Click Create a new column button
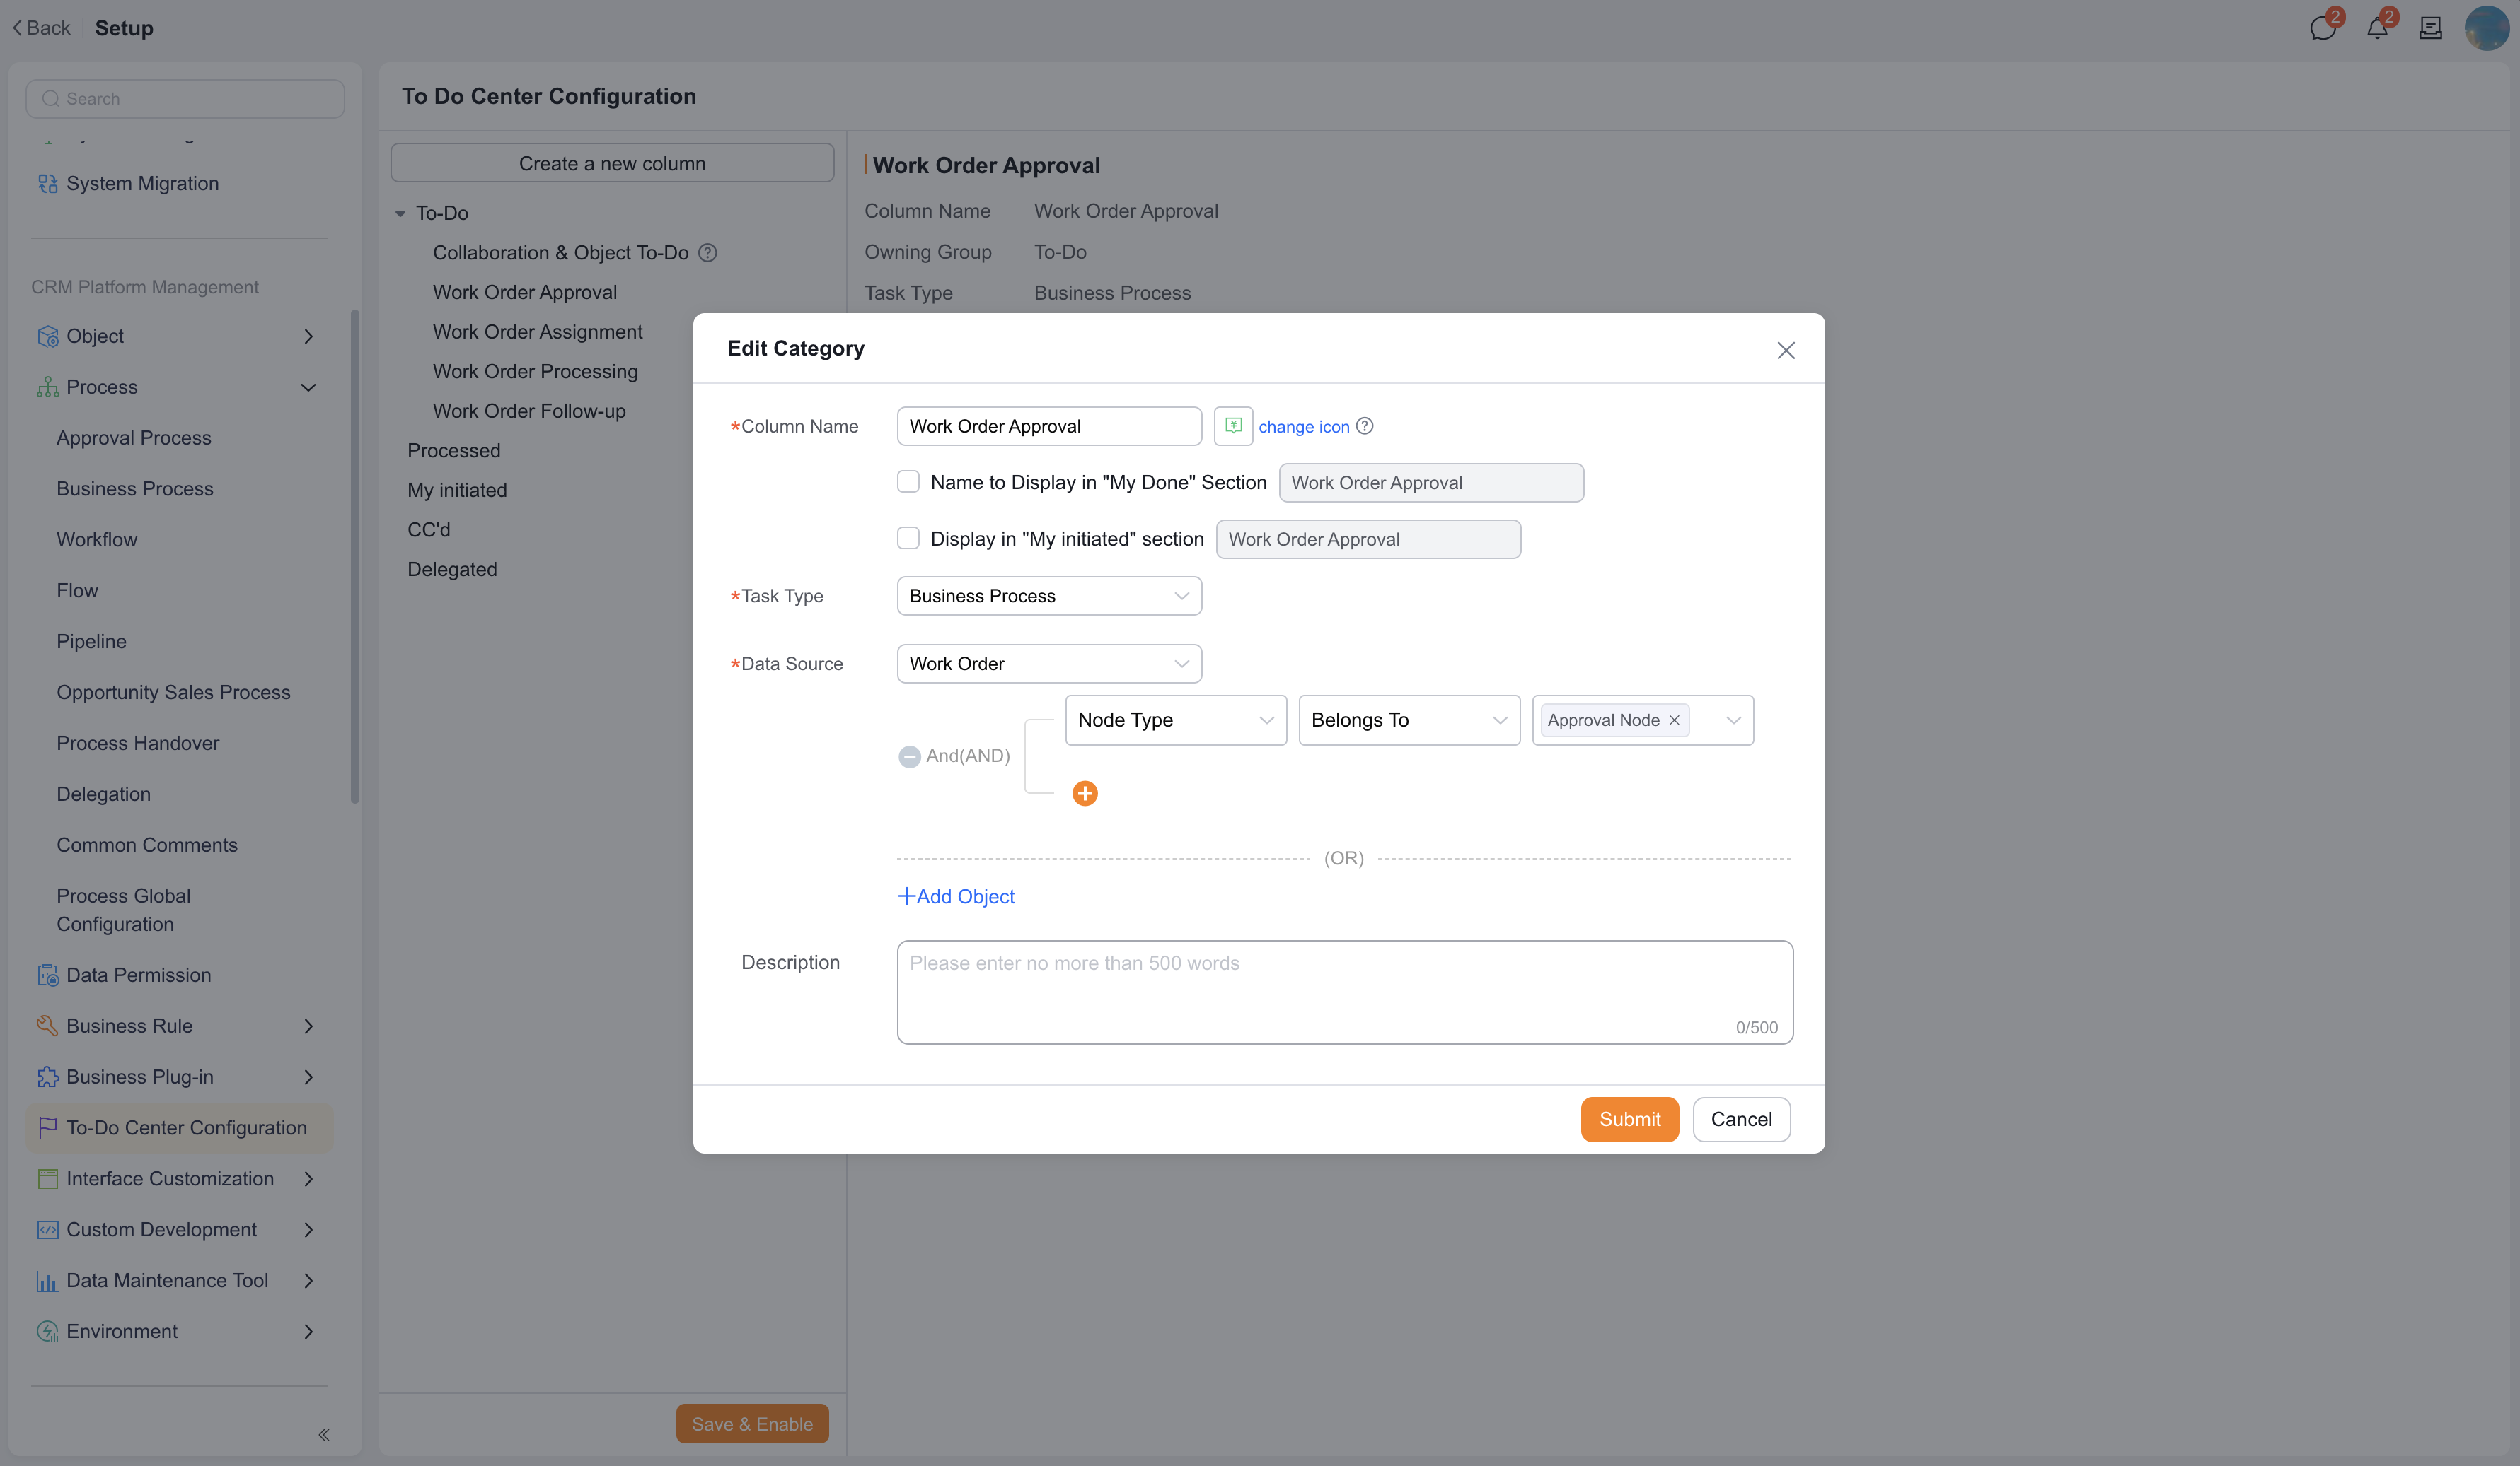Screen dimensions: 2520x1466 tap(612, 163)
